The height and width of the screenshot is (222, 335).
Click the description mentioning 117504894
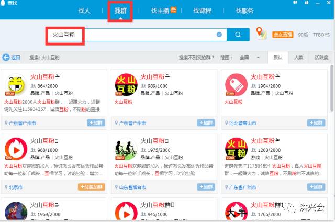coord(273,170)
